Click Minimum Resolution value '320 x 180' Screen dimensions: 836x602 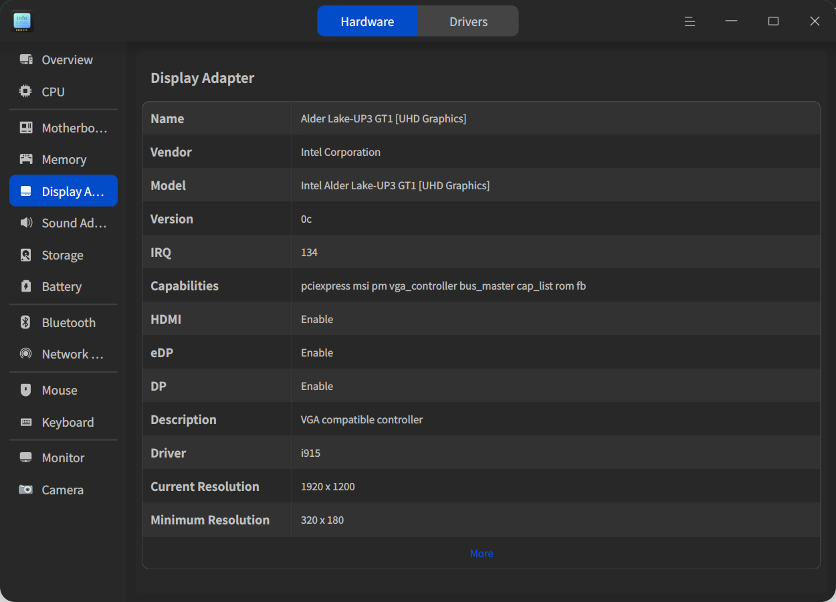pos(322,520)
